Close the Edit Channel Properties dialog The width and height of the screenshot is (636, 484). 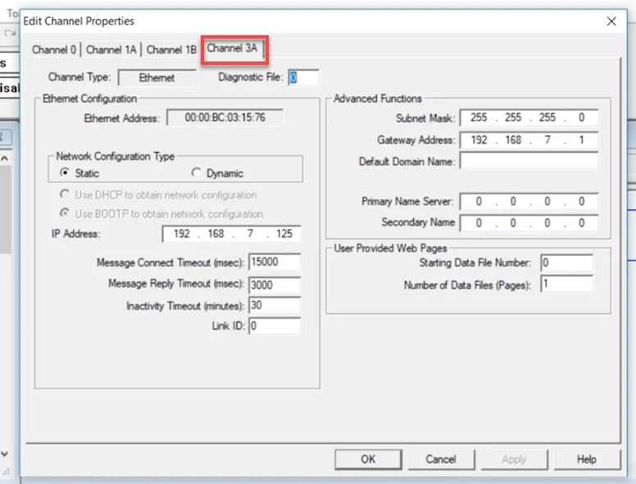pyautogui.click(x=611, y=21)
